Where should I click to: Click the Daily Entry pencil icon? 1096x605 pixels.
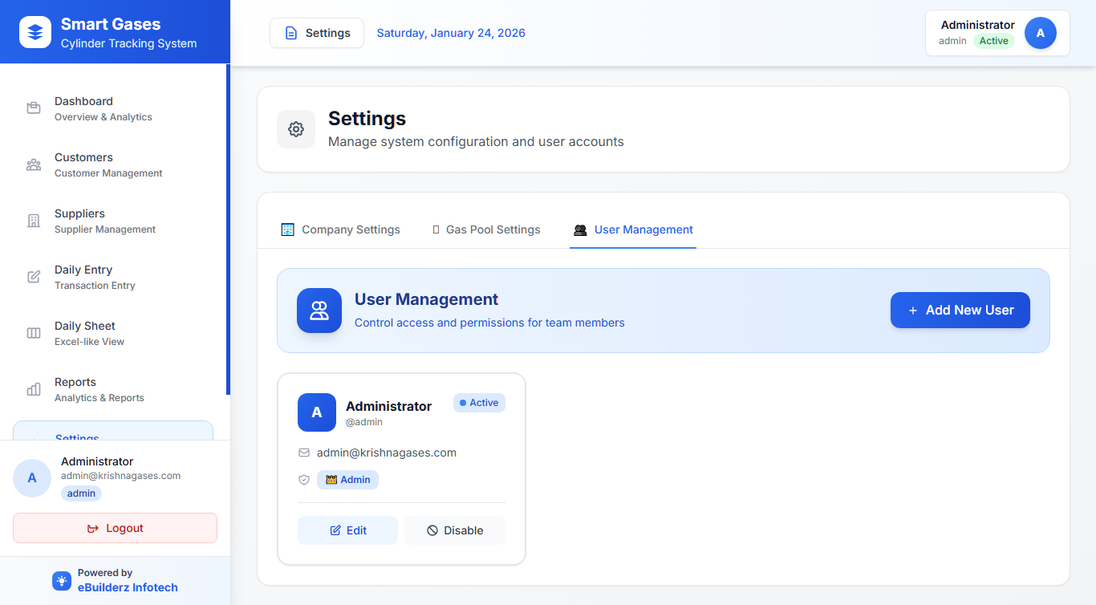(34, 277)
